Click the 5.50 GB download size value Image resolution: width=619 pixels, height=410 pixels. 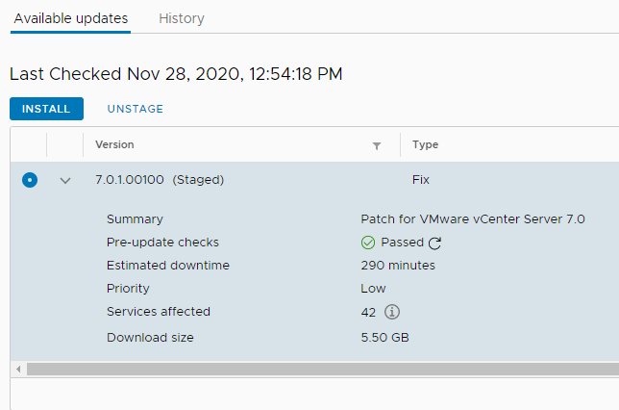click(384, 338)
